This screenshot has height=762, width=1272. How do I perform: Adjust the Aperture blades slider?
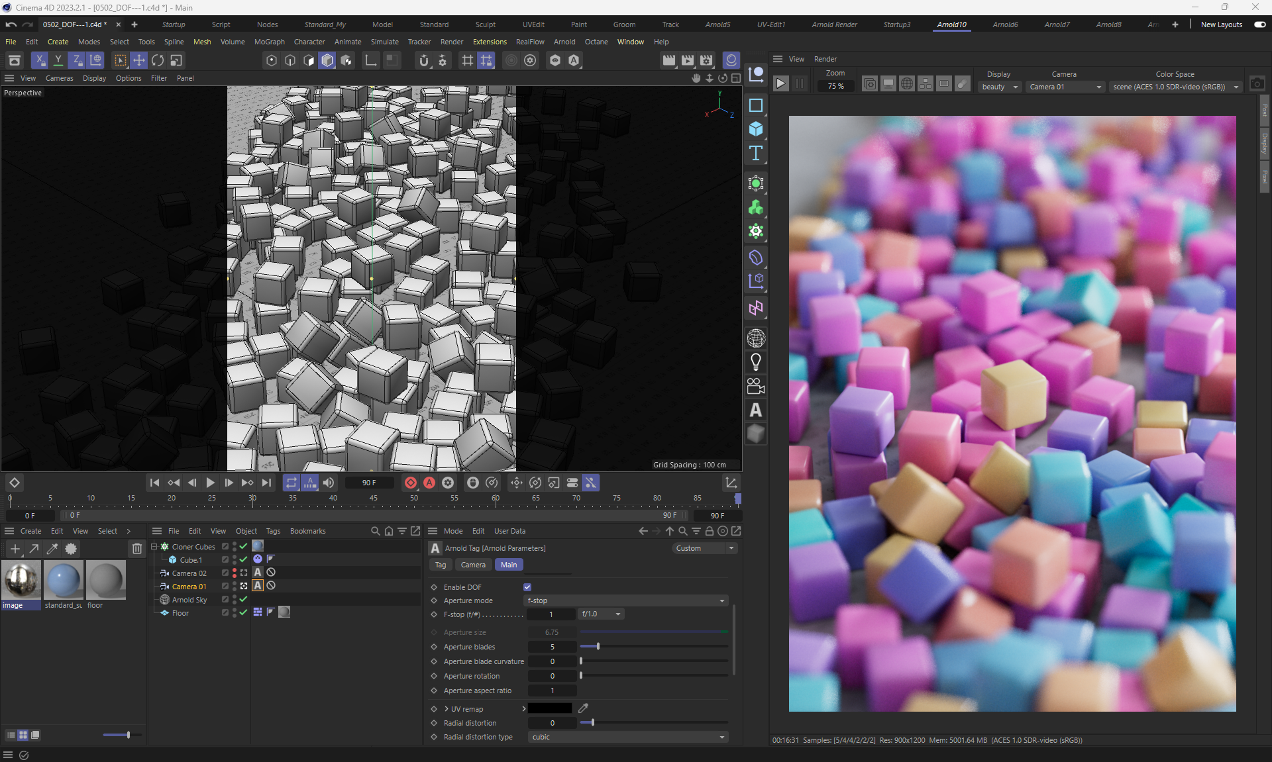598,647
